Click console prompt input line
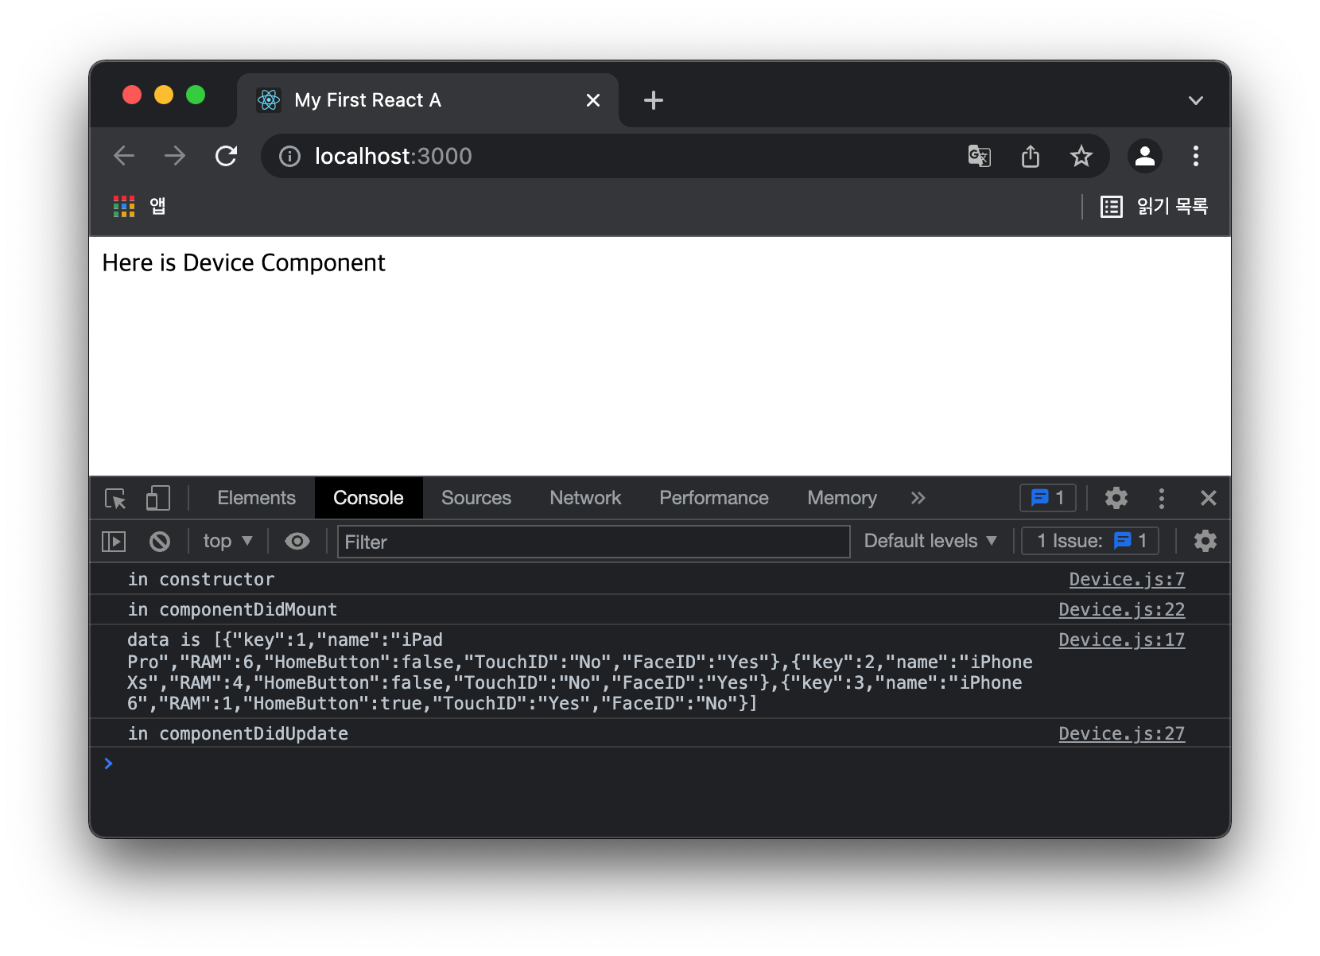Viewport: 1320px width, 956px height. (x=660, y=764)
